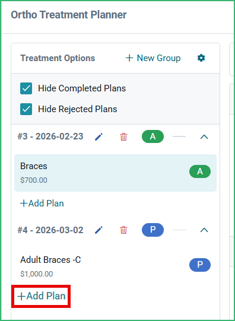Uncheck Hide Rejected Plans checkbox

[x=26, y=109]
